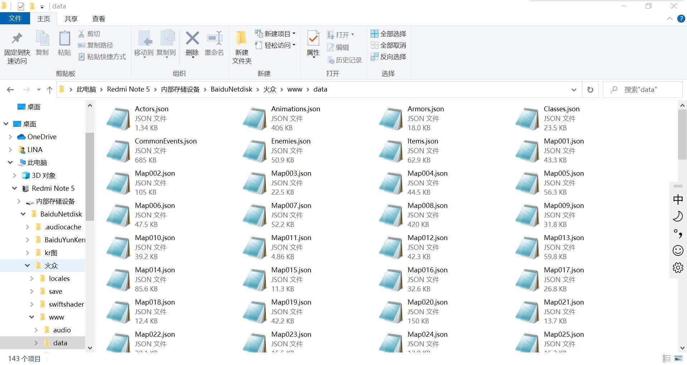Expand the OneDrive tree node
The image size is (687, 365).
click(10, 137)
